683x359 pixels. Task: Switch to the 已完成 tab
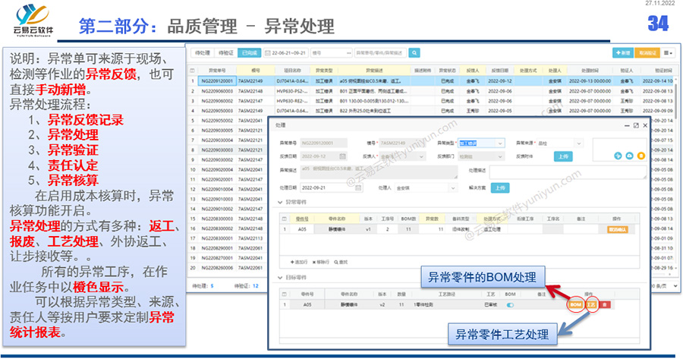(x=249, y=53)
